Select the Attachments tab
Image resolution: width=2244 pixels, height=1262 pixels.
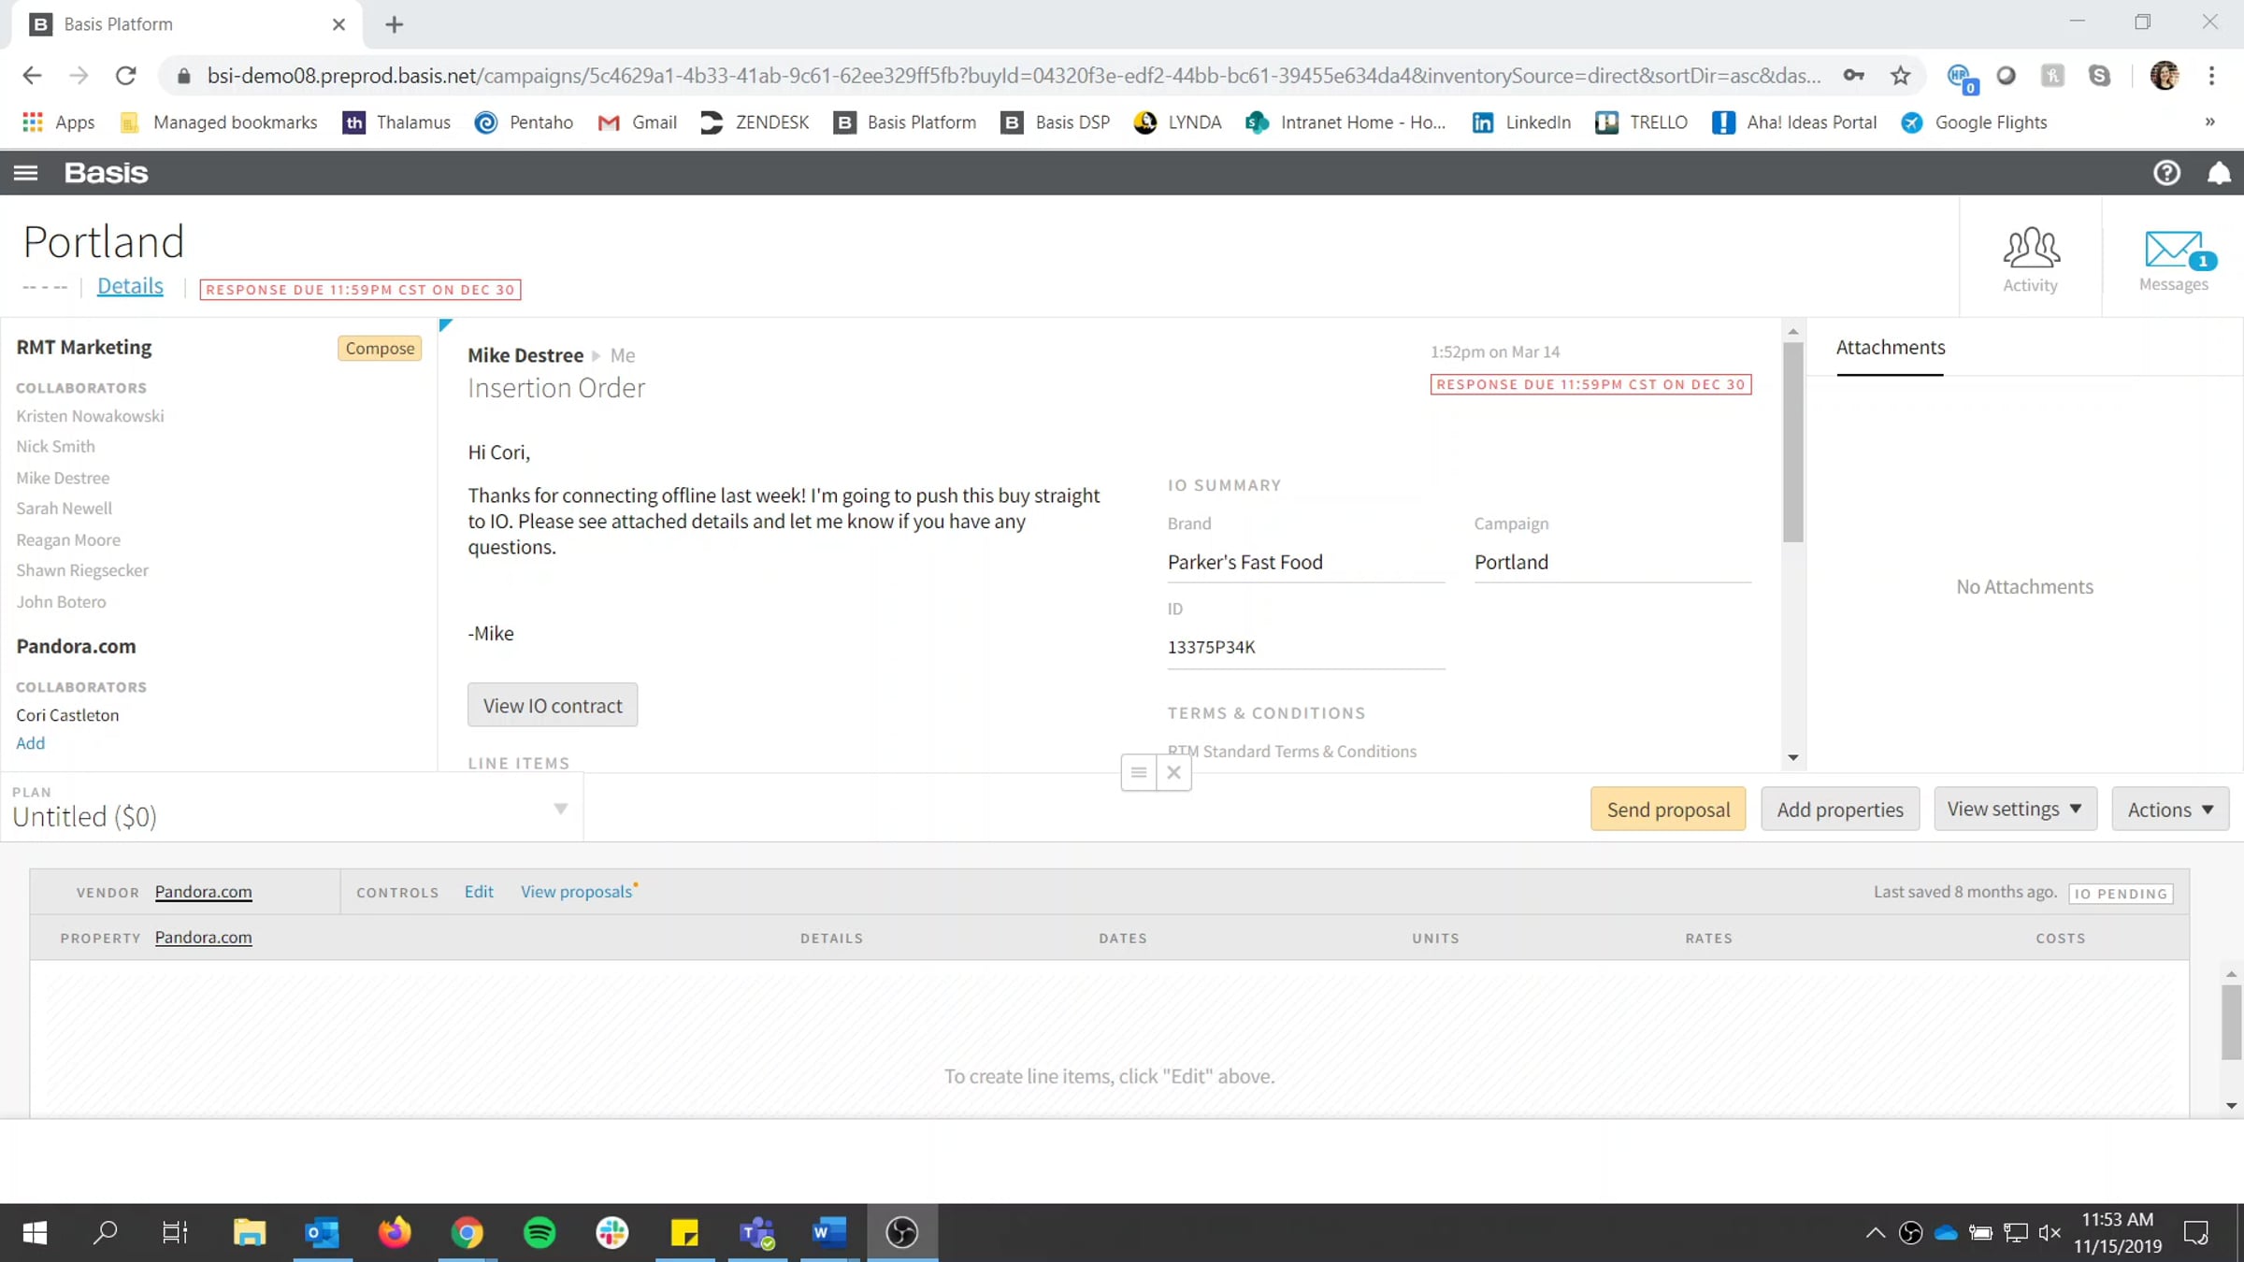point(1890,348)
